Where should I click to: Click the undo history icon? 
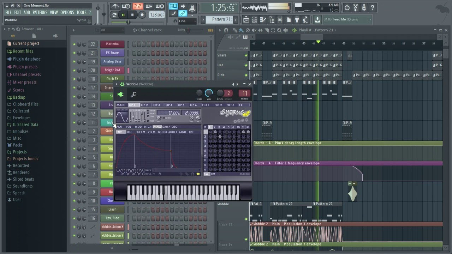pos(347,7)
